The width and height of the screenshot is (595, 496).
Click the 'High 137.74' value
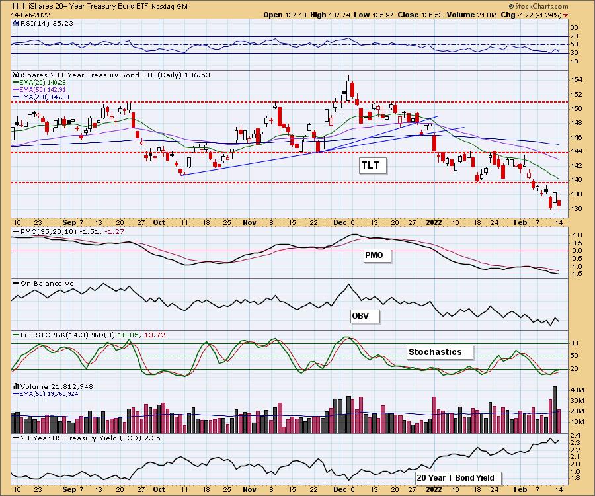point(329,15)
